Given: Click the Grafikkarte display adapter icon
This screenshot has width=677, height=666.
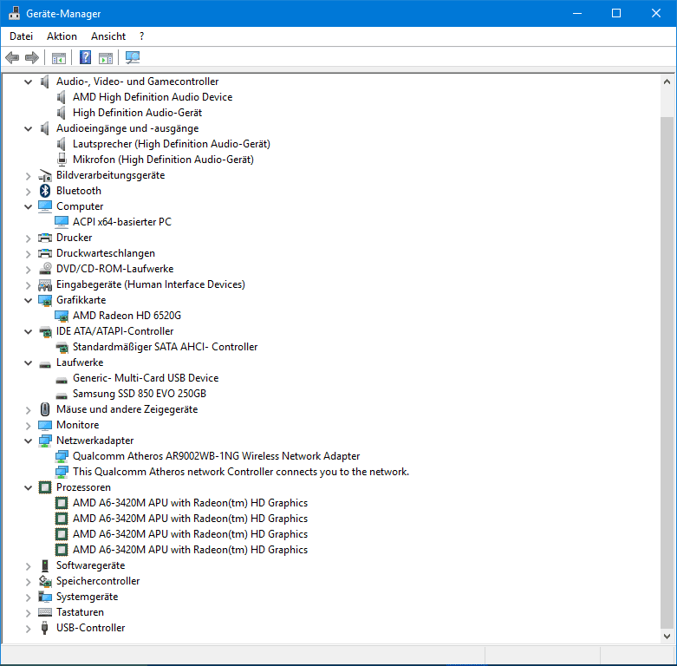Looking at the screenshot, I should (45, 300).
